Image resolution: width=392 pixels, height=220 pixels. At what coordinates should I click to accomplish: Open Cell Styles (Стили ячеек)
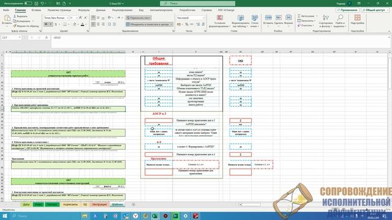[255, 21]
